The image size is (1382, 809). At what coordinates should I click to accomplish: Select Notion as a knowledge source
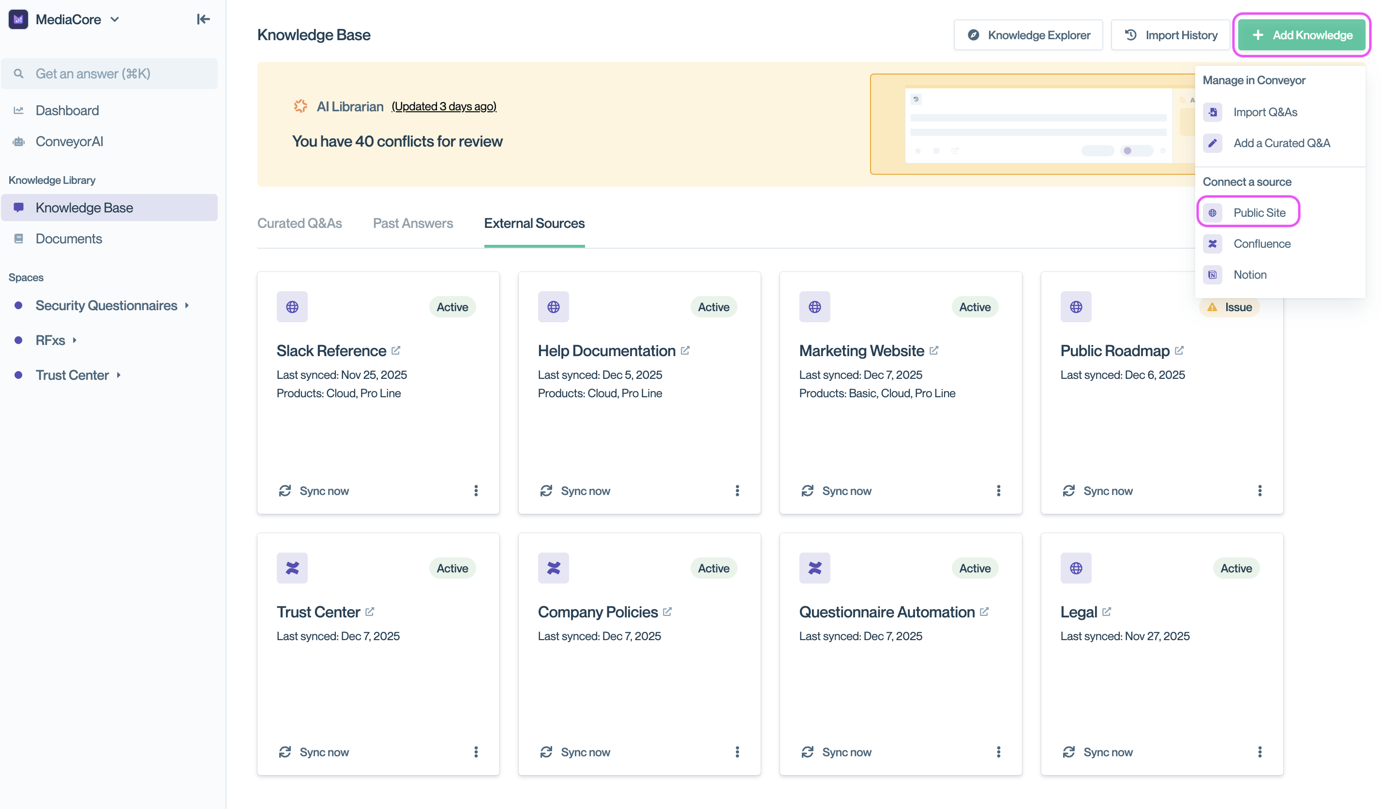1250,274
